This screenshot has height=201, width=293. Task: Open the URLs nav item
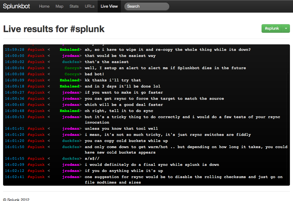point(89,6)
